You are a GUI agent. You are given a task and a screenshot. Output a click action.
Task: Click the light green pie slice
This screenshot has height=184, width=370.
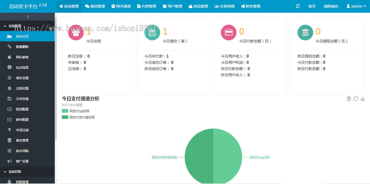pos(228,157)
